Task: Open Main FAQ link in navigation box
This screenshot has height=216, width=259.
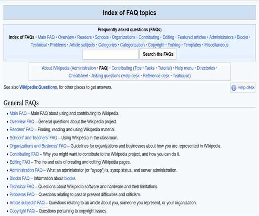Action: point(46,37)
